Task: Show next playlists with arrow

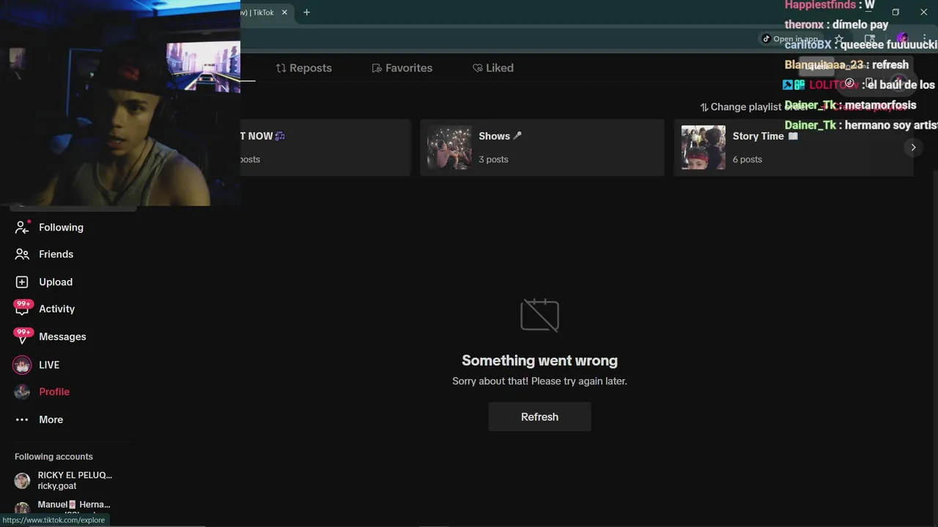Action: point(913,147)
